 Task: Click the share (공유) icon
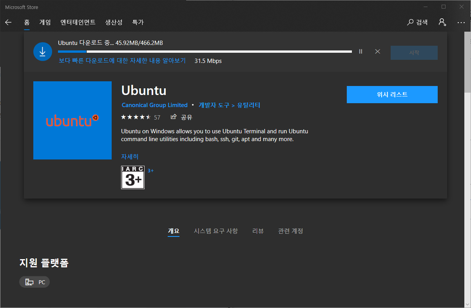point(181,117)
